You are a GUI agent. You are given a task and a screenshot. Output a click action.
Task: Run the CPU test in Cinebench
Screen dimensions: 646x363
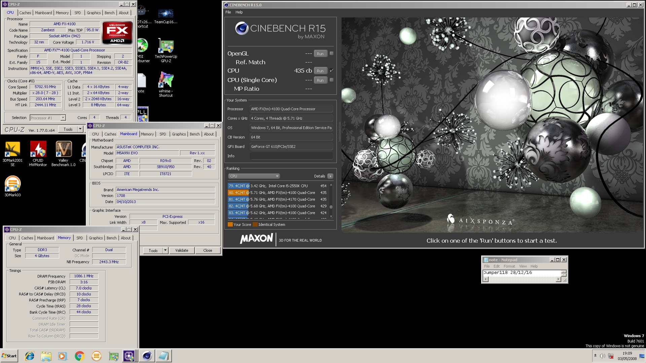(x=320, y=71)
